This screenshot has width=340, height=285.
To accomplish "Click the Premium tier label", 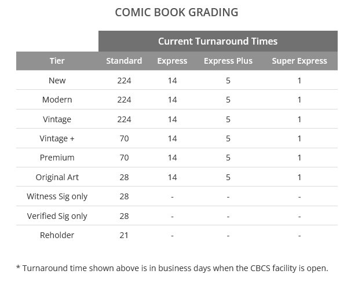I will click(x=57, y=158).
